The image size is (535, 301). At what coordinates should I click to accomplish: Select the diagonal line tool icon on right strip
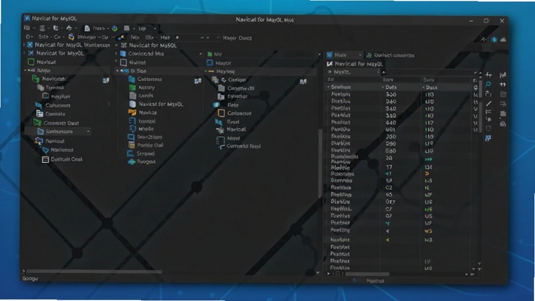(489, 104)
